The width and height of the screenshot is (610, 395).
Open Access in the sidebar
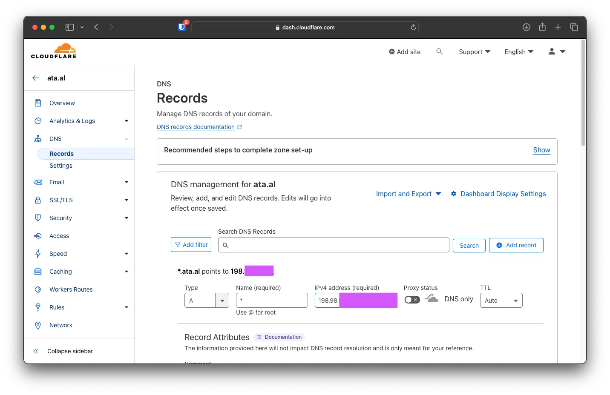pyautogui.click(x=59, y=236)
